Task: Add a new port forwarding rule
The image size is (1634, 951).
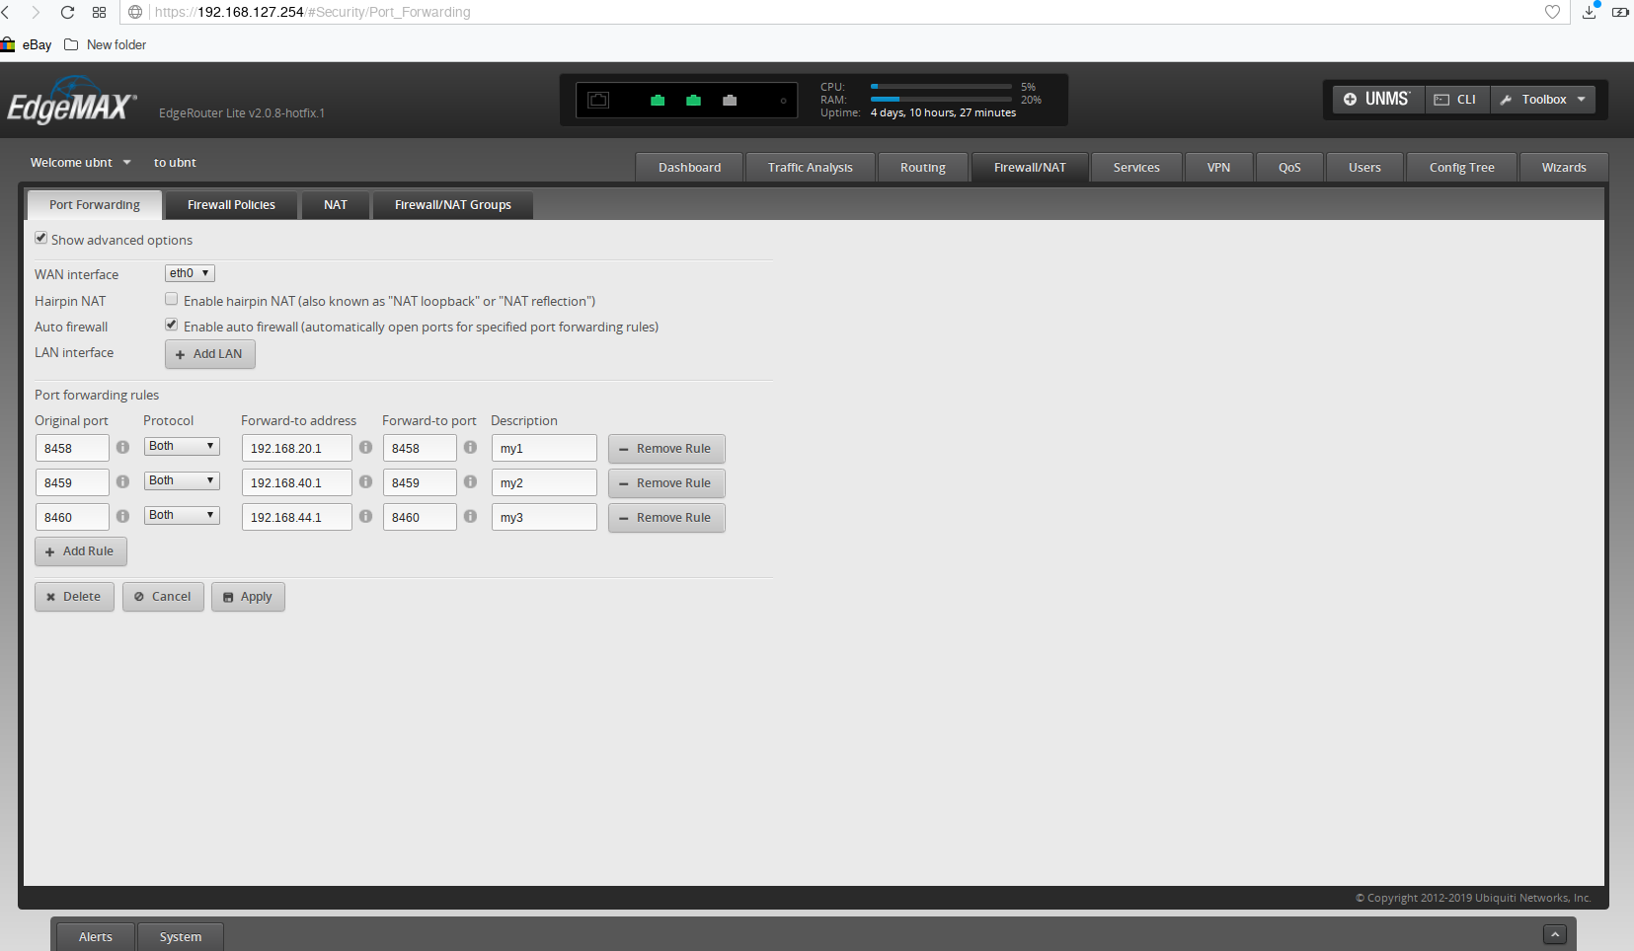Action: (x=80, y=550)
